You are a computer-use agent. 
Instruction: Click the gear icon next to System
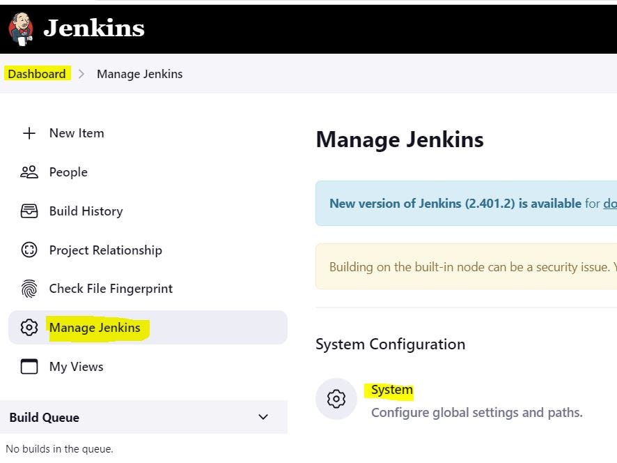tap(336, 399)
